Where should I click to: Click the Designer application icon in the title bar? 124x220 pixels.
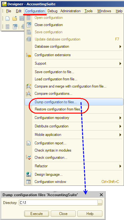click(4, 4)
